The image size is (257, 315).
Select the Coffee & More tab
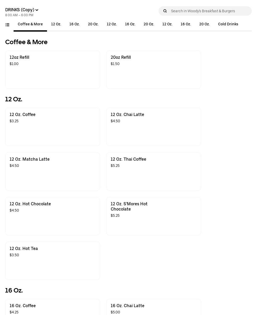tap(30, 24)
